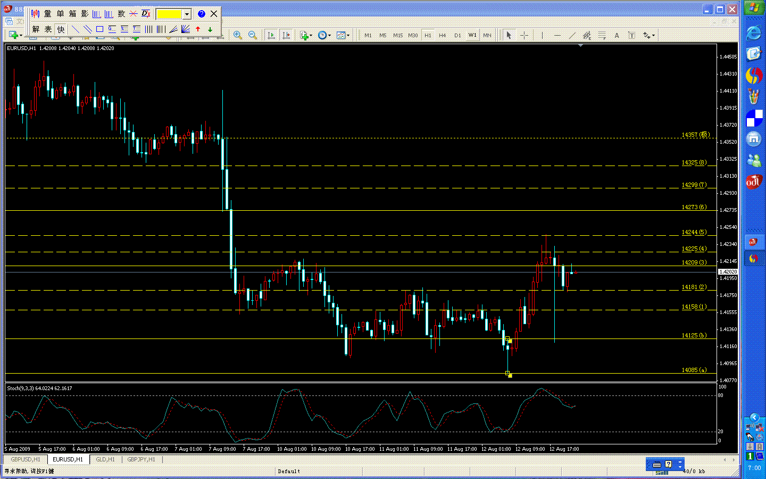Expand the templates dropdown arrow
Image resolution: width=766 pixels, height=479 pixels.
(x=348, y=35)
